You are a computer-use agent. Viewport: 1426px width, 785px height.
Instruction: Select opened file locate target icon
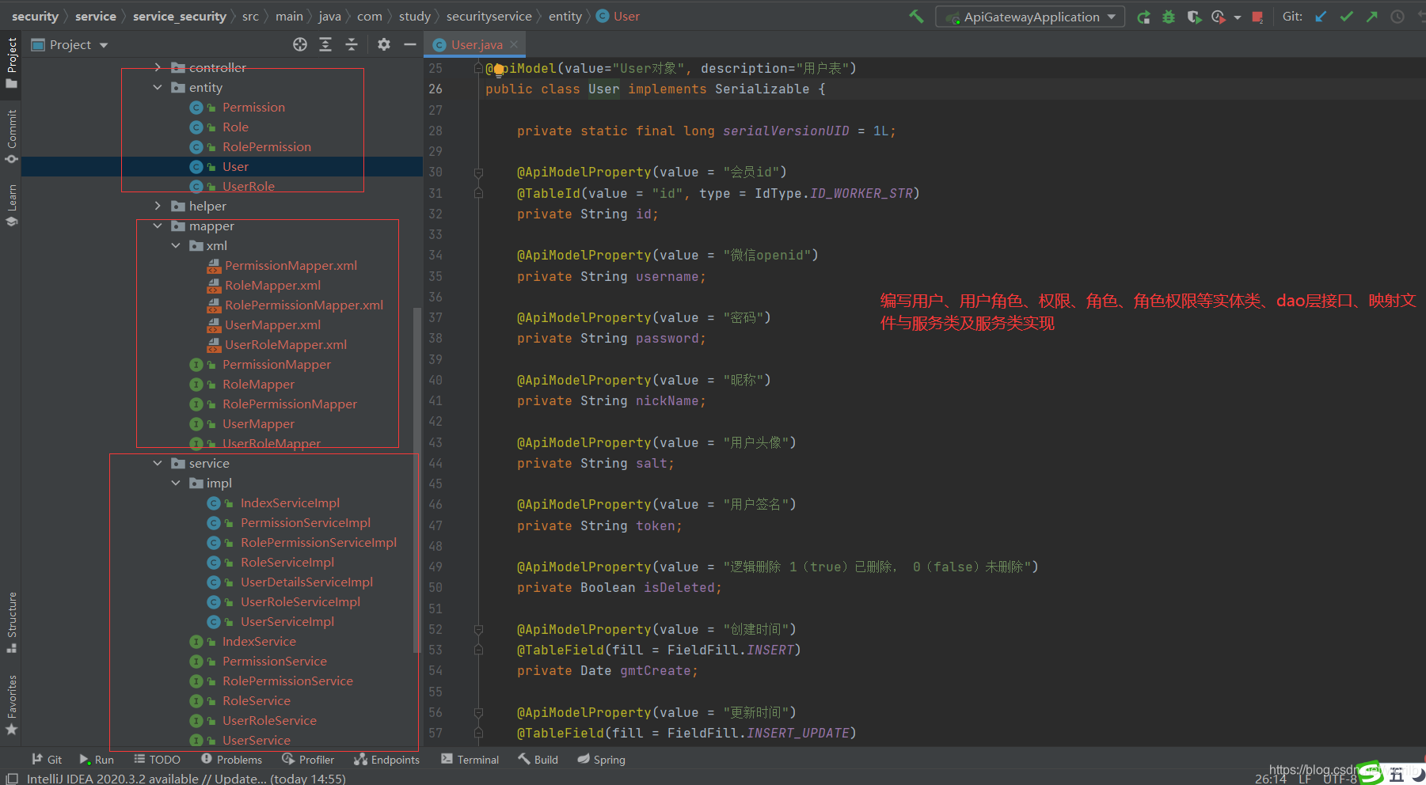299,44
